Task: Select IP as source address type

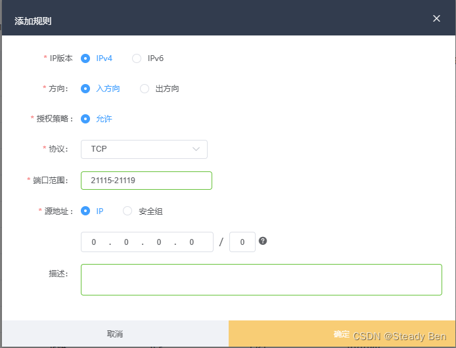Action: click(85, 211)
